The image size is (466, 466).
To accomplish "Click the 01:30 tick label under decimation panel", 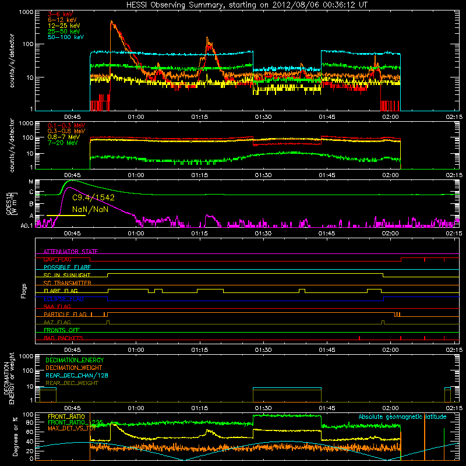I will [263, 408].
